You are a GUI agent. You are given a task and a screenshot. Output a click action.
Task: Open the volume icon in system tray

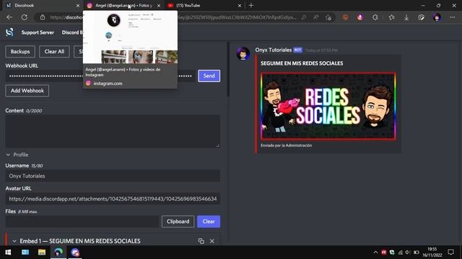[408, 253]
